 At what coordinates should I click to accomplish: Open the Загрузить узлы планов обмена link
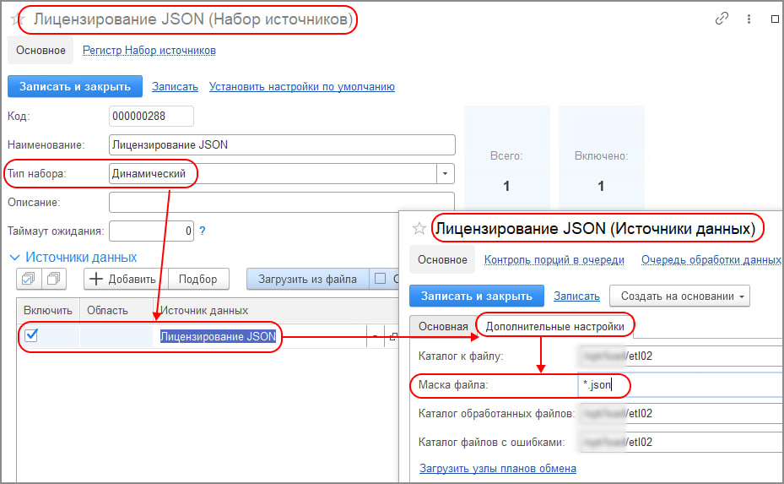pyautogui.click(x=497, y=468)
